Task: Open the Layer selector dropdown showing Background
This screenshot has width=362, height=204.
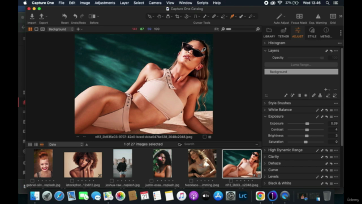Action: click(61, 29)
